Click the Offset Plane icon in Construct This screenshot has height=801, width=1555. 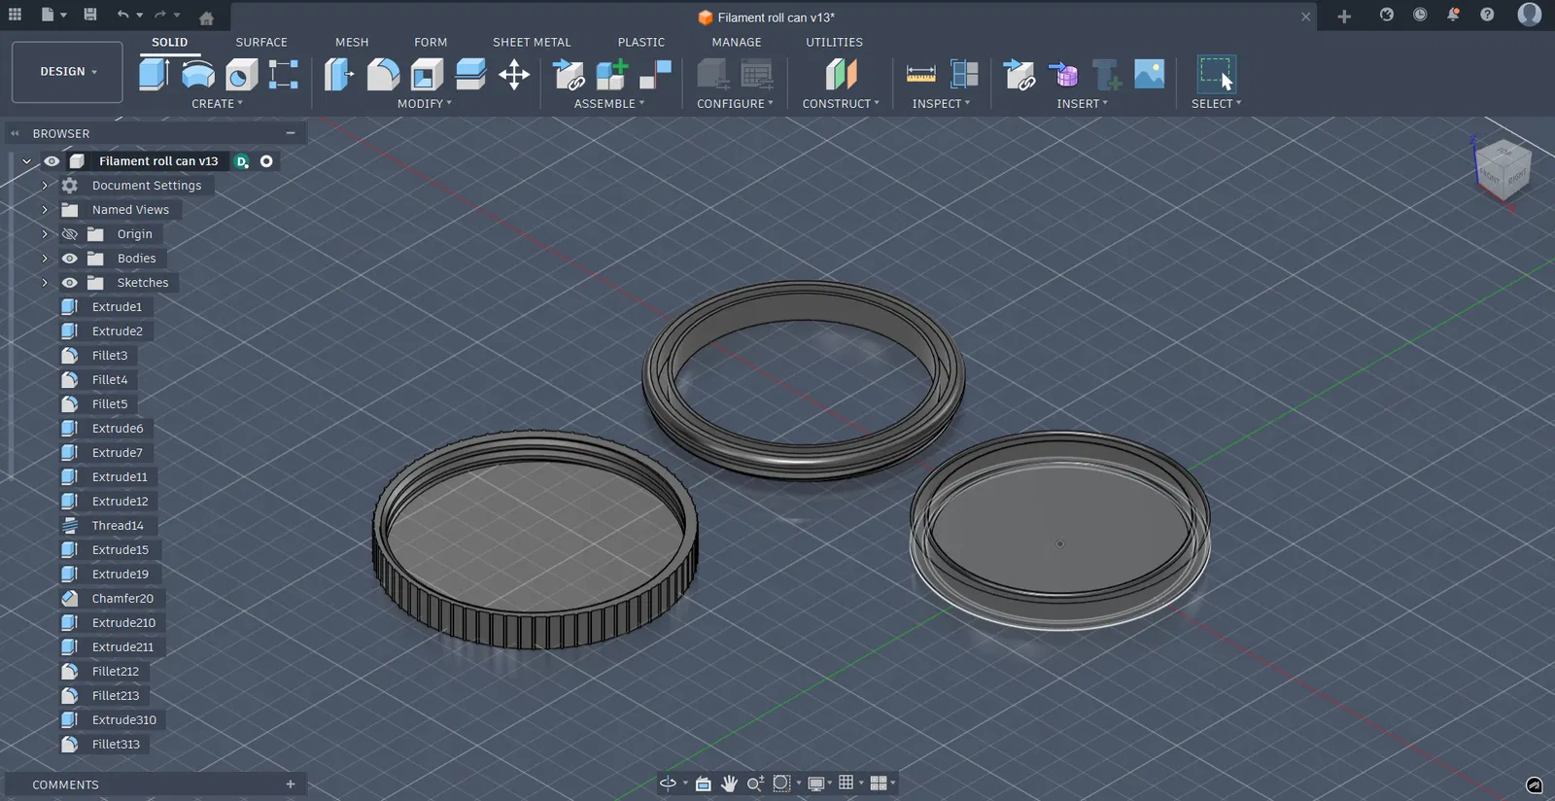(x=841, y=74)
